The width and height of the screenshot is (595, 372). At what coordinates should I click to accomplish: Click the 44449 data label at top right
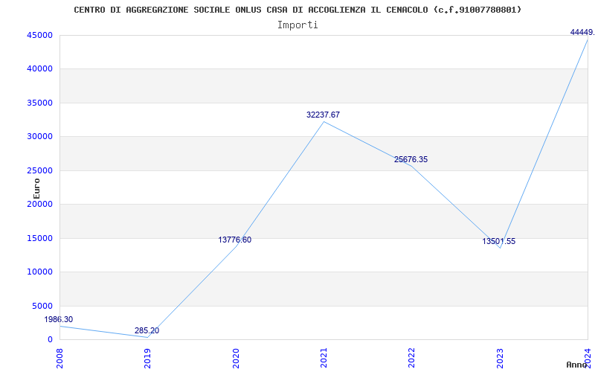(582, 33)
